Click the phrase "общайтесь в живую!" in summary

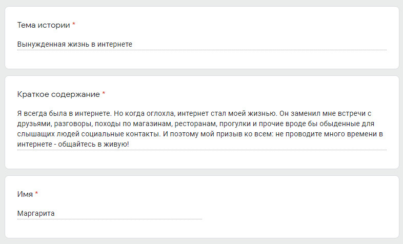pyautogui.click(x=97, y=145)
